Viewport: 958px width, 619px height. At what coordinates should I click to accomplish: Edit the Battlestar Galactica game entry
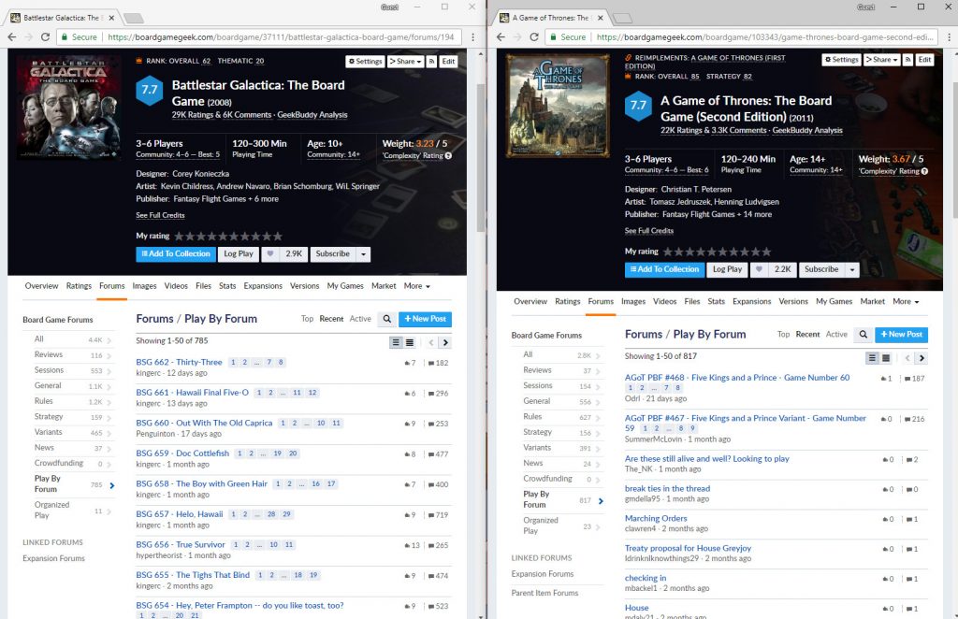coord(448,61)
